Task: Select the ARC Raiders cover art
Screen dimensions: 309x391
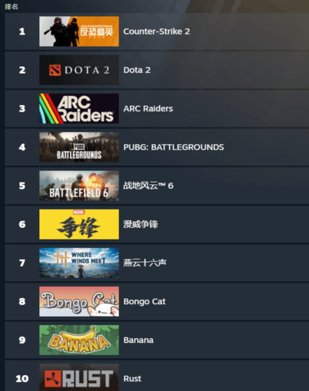Action: tap(79, 108)
